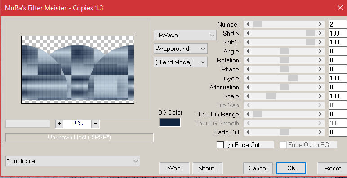Click right arrow of Cycle slider
The width and height of the screenshot is (347, 178).
coord(320,78)
